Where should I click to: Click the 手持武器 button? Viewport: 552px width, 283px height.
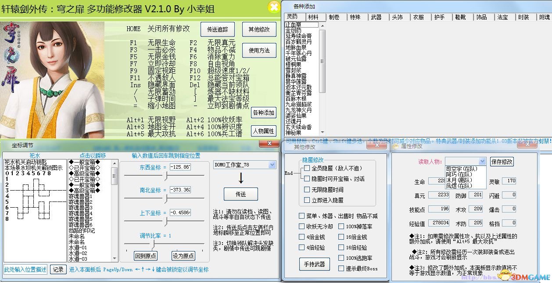point(315,264)
